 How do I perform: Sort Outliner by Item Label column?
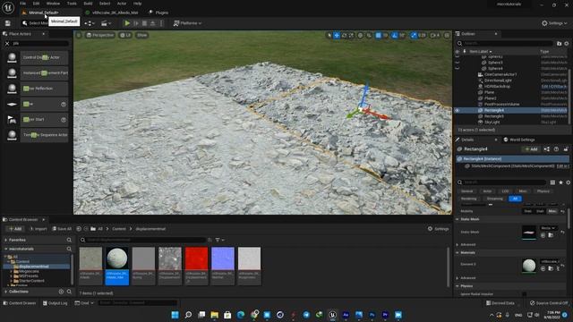tap(480, 52)
